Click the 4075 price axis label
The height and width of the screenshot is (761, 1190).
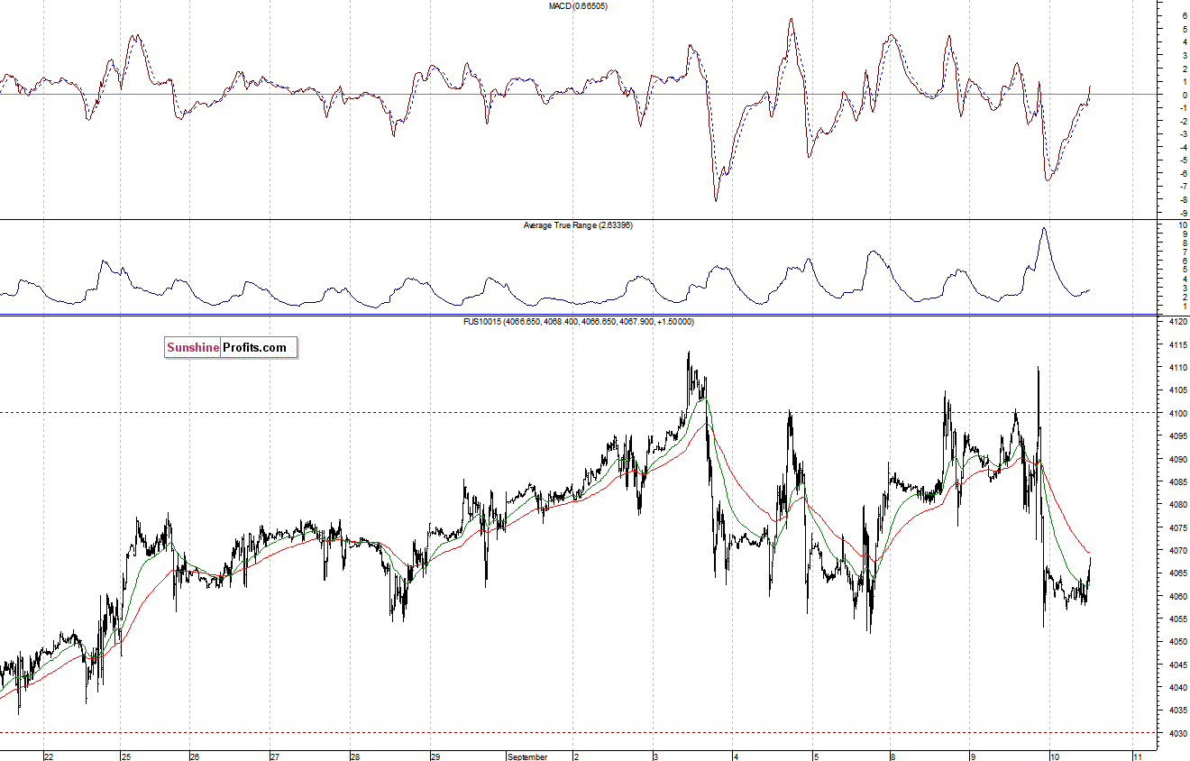point(1176,528)
